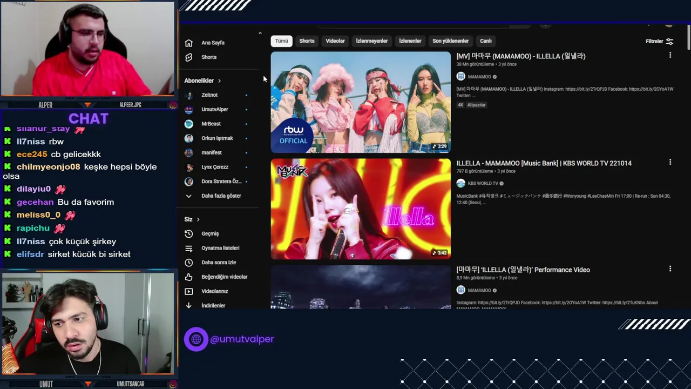
Task: Open Oynatma listeleri playlist icon
Action: (x=188, y=249)
